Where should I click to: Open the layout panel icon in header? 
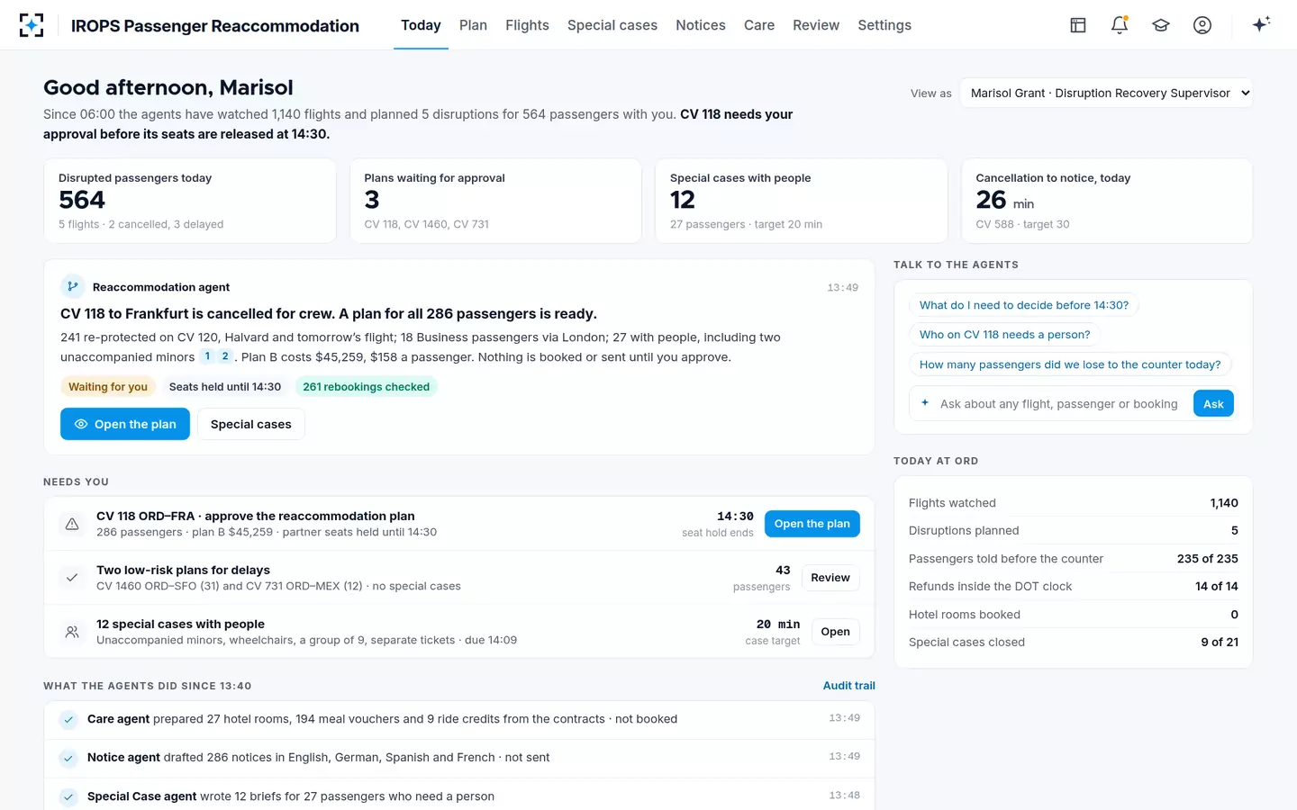point(1078,25)
